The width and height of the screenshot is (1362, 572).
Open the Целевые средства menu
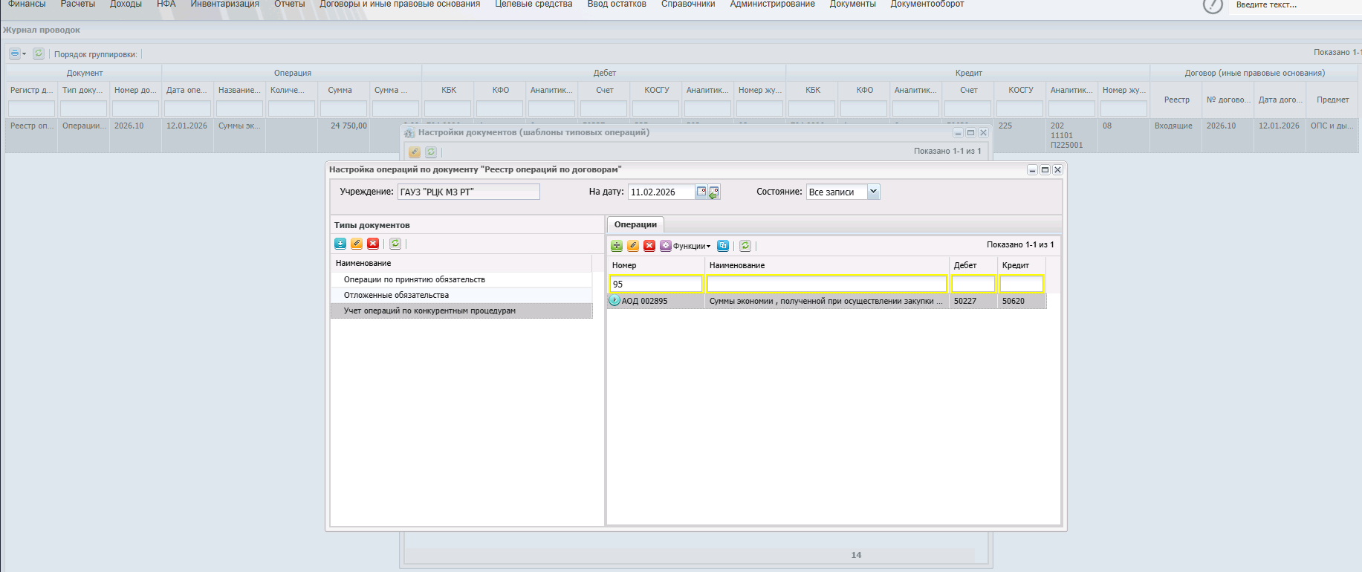point(534,4)
